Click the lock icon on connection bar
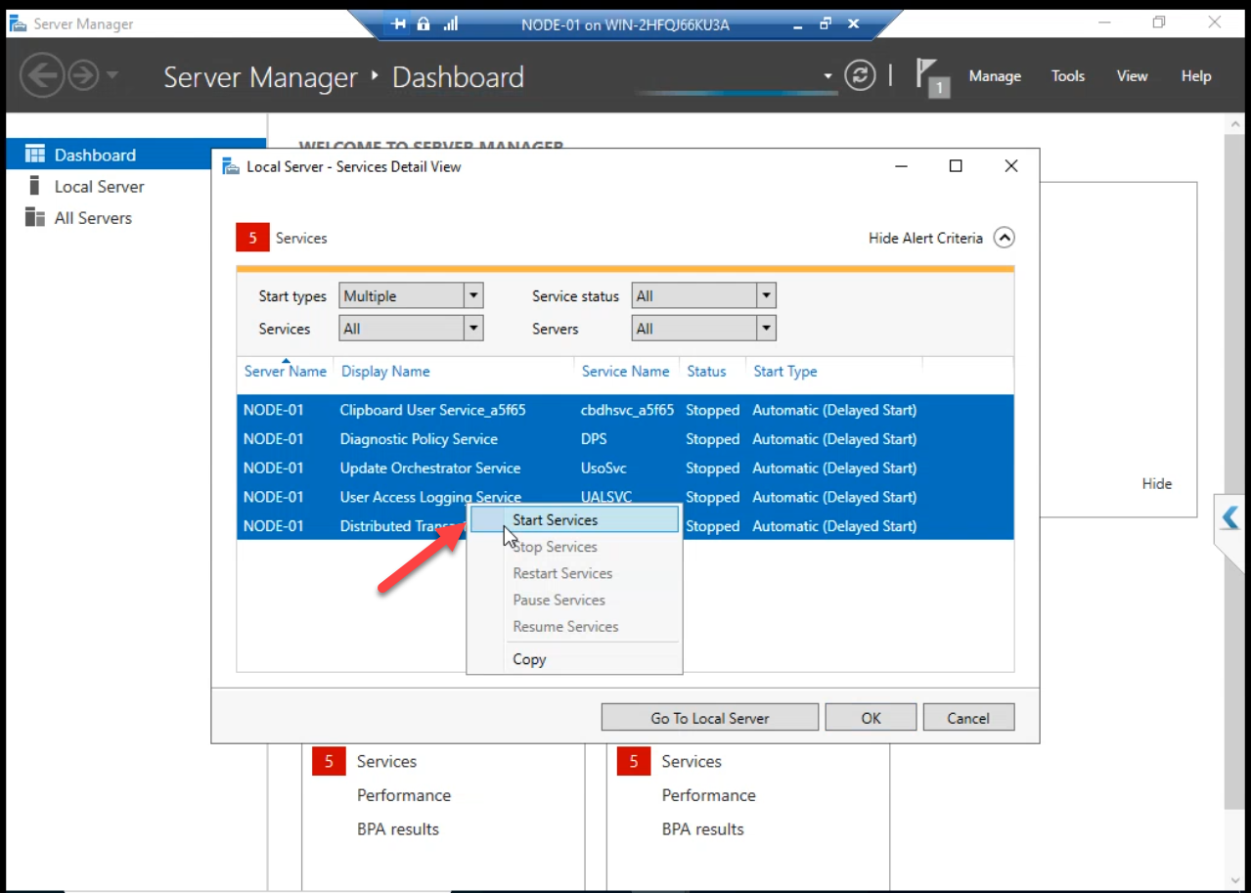 [x=424, y=24]
